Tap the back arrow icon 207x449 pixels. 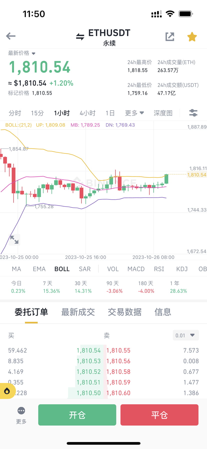[x=11, y=36]
